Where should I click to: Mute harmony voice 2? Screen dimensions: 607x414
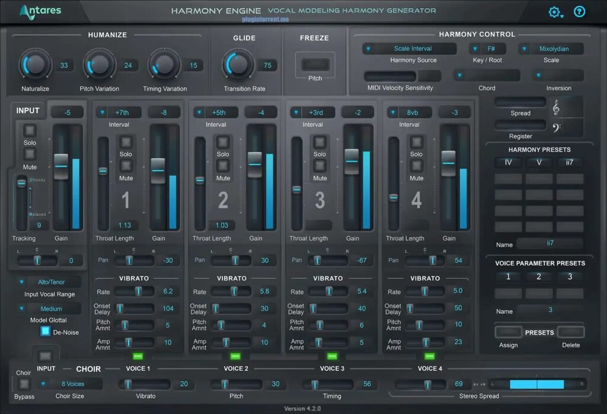[223, 166]
